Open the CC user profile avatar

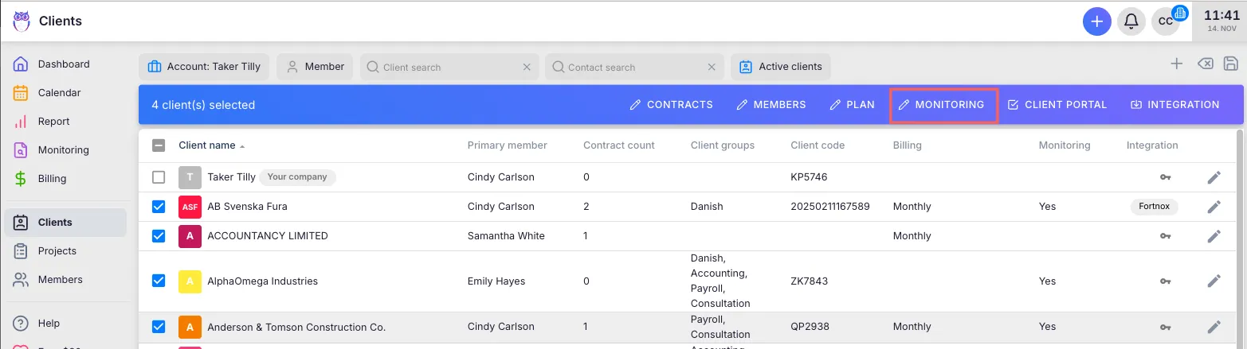1165,21
